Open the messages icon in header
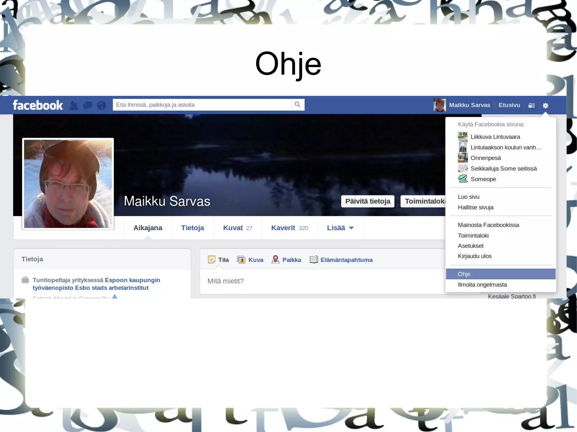The height and width of the screenshot is (432, 577). [88, 106]
